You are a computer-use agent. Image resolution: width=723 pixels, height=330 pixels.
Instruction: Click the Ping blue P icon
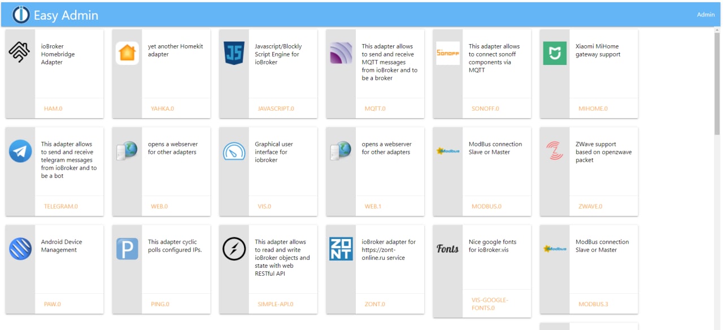tap(127, 249)
